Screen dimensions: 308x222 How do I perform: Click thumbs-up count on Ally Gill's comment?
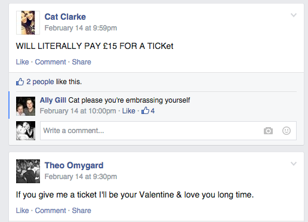[148, 110]
